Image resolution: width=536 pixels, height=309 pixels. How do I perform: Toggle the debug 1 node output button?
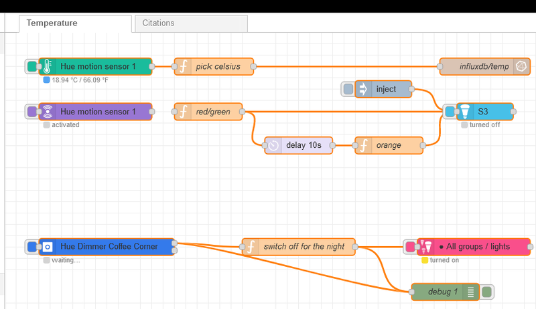click(x=487, y=292)
